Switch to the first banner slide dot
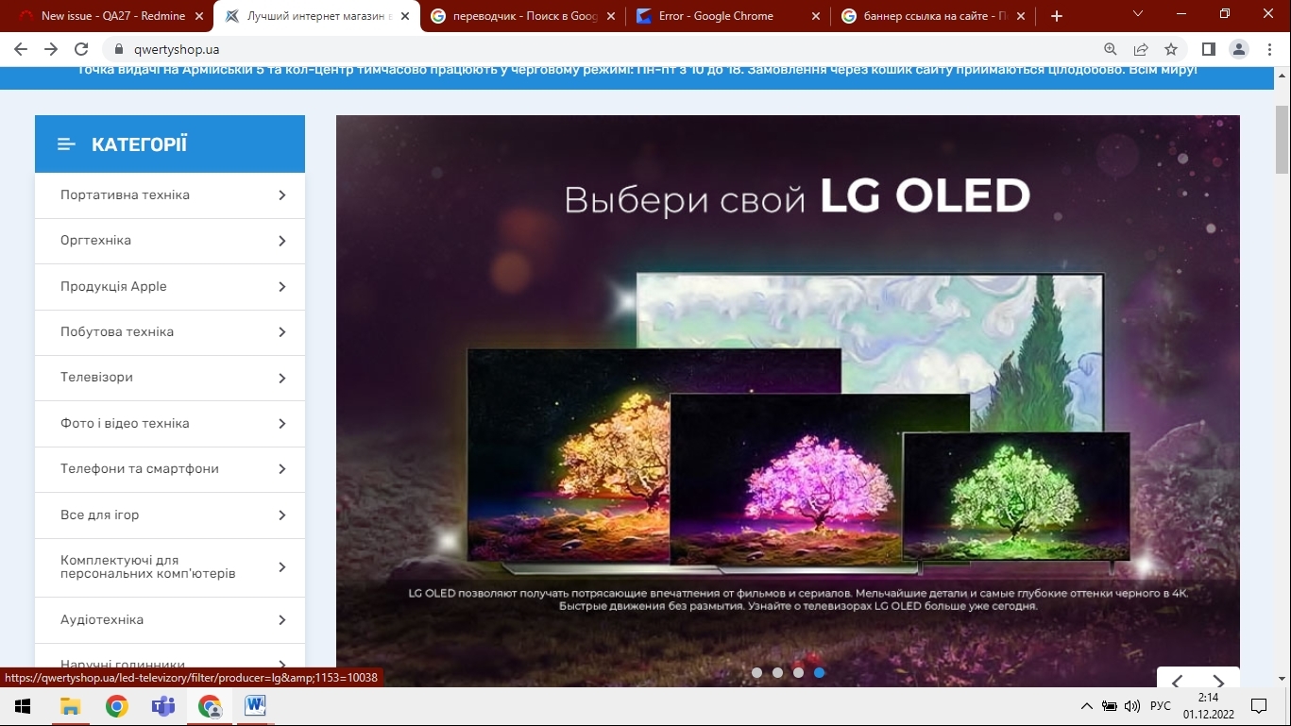Screen dimensions: 1291x726 coord(756,672)
